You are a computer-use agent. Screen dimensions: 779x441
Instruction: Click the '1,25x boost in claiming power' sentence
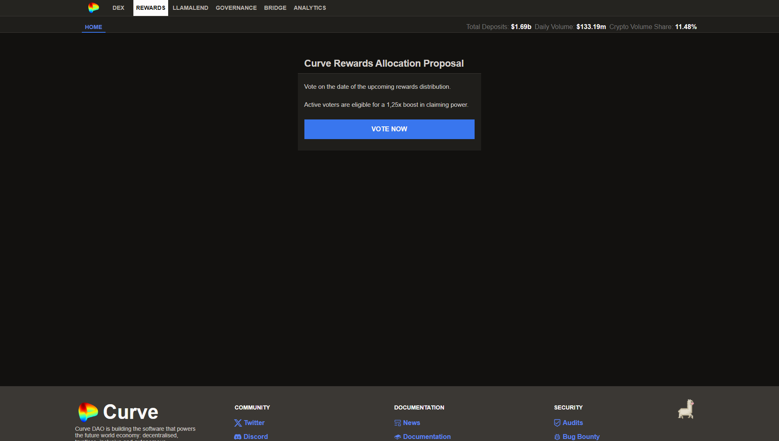(x=386, y=105)
